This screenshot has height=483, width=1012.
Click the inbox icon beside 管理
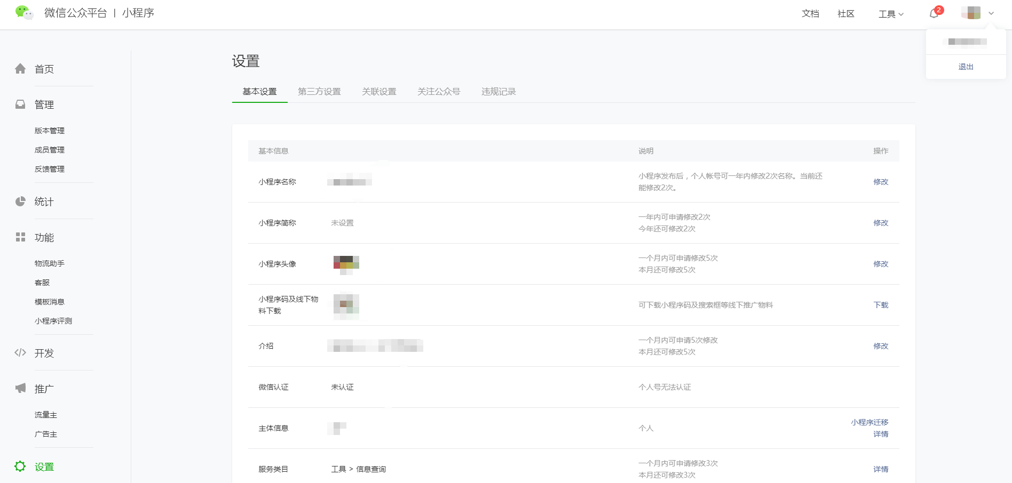pyautogui.click(x=20, y=104)
